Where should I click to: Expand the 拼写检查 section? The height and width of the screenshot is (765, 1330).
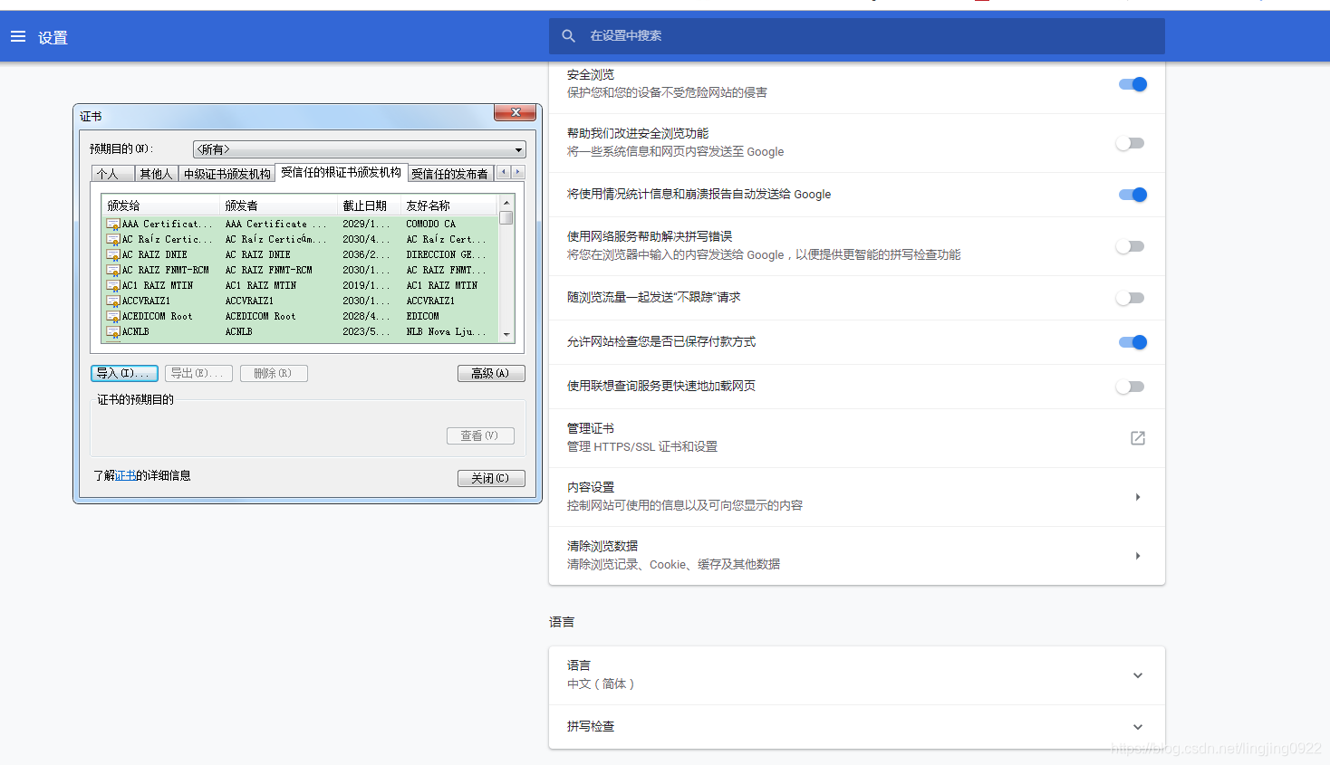coord(1138,727)
